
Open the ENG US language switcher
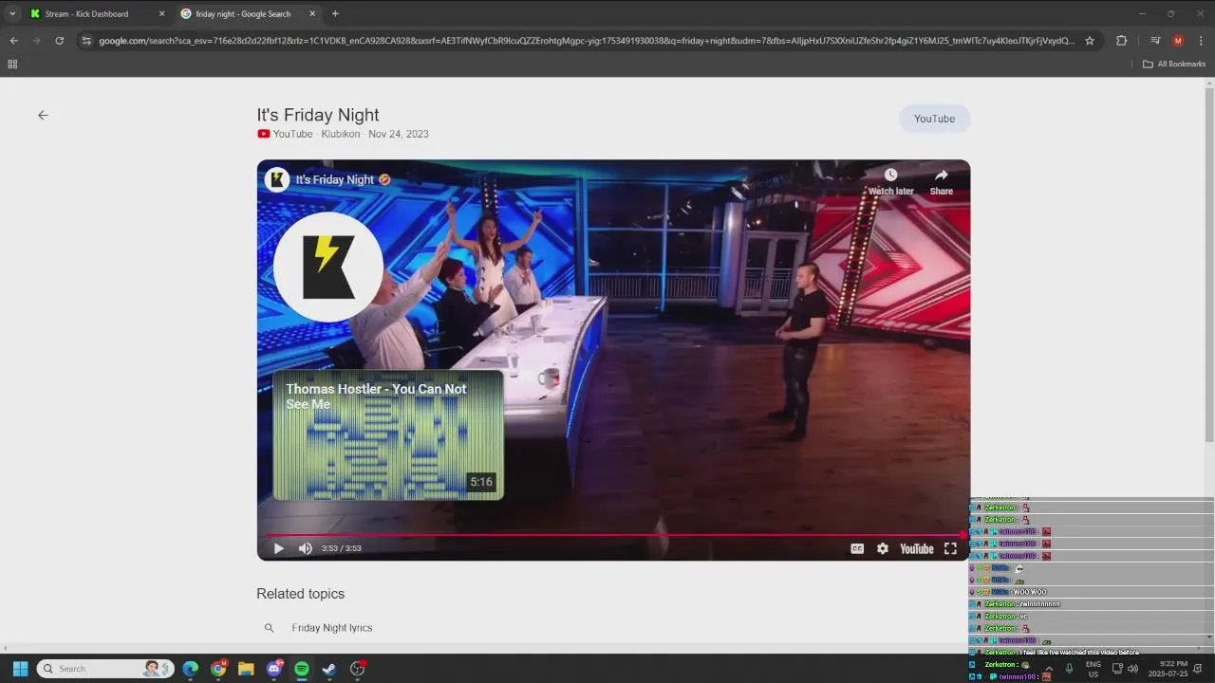click(x=1093, y=669)
